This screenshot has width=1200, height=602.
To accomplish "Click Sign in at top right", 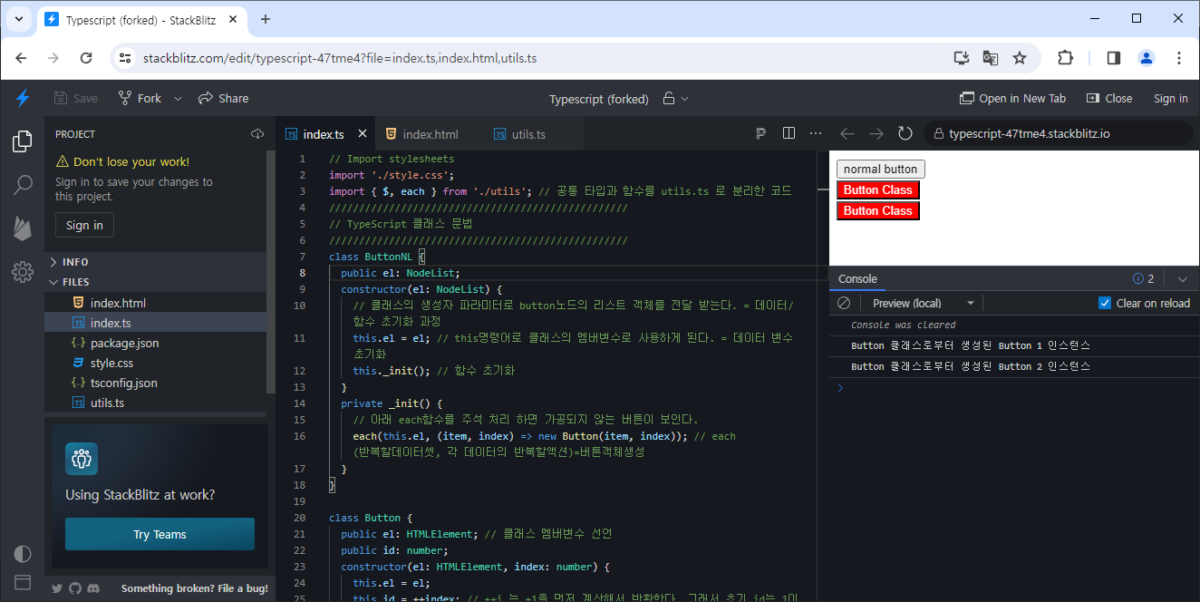I will 1170,98.
